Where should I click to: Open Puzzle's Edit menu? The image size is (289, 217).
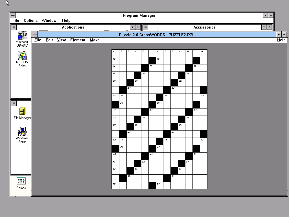[49, 40]
